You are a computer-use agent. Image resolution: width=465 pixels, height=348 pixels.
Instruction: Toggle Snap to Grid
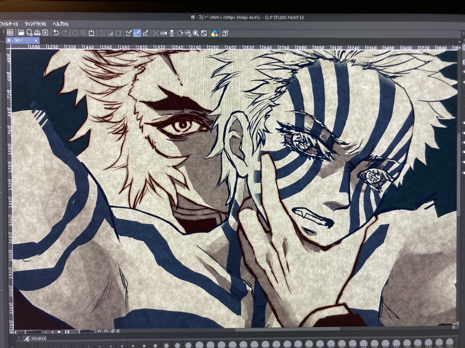(x=145, y=33)
